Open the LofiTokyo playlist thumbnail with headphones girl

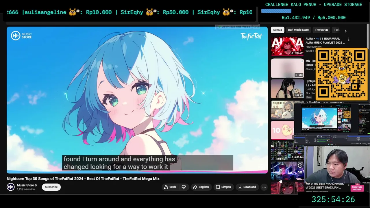287,89
